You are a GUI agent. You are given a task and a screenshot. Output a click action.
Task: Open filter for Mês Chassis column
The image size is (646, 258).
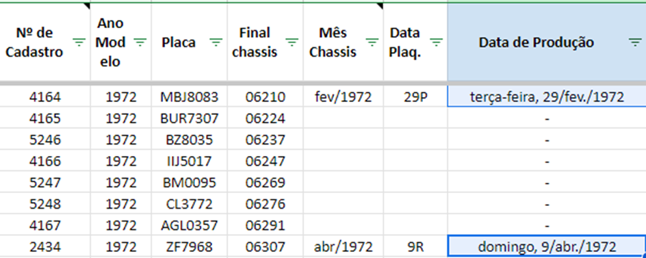372,42
